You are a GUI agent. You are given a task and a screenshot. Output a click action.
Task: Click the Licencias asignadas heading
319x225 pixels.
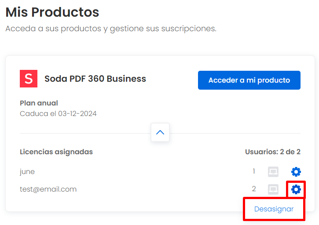pyautogui.click(x=56, y=152)
